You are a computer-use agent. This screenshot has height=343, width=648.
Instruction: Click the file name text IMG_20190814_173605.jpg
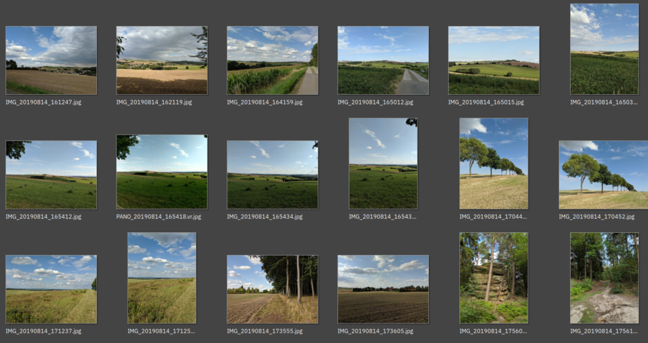point(375,331)
